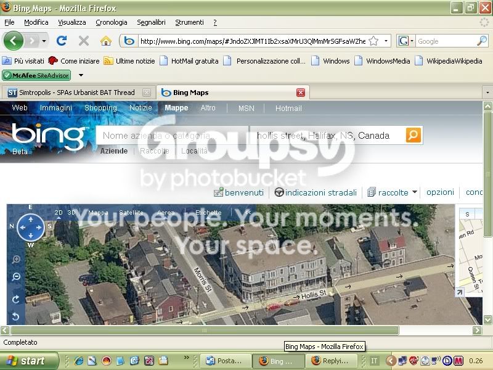Select the Aerea bird's eye view

click(x=166, y=212)
